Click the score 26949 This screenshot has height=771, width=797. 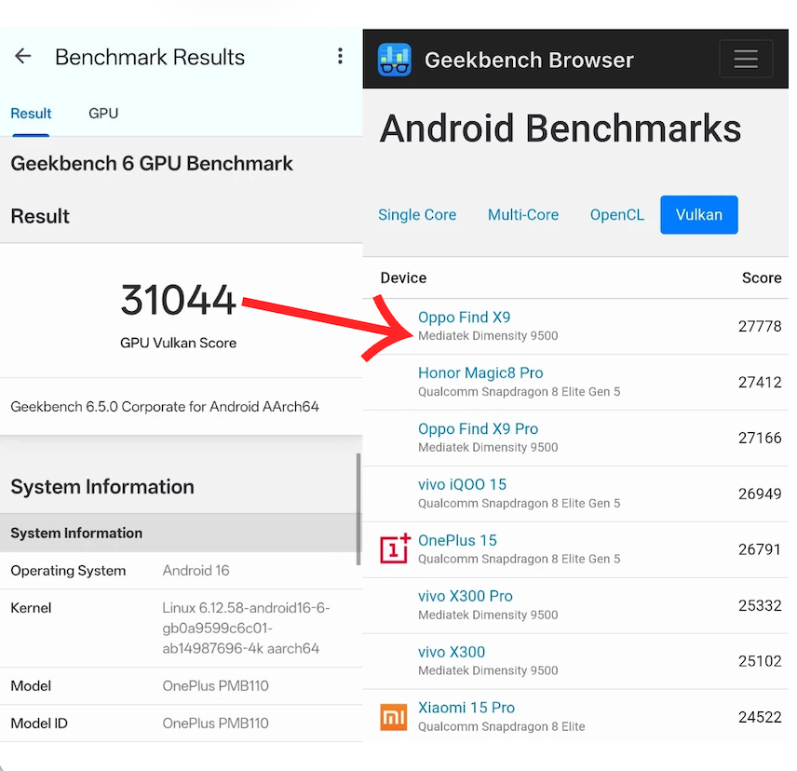click(x=760, y=494)
